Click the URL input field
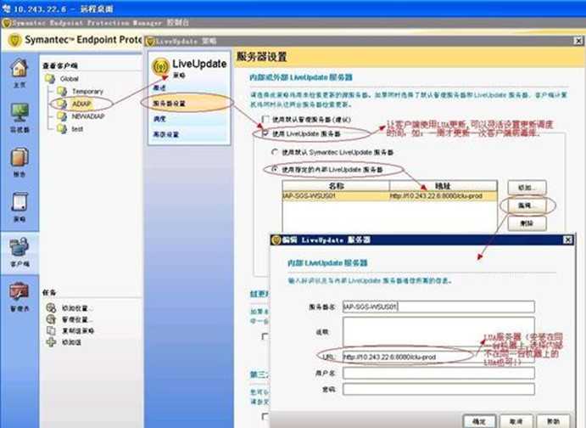586x428 pixels. (438, 357)
